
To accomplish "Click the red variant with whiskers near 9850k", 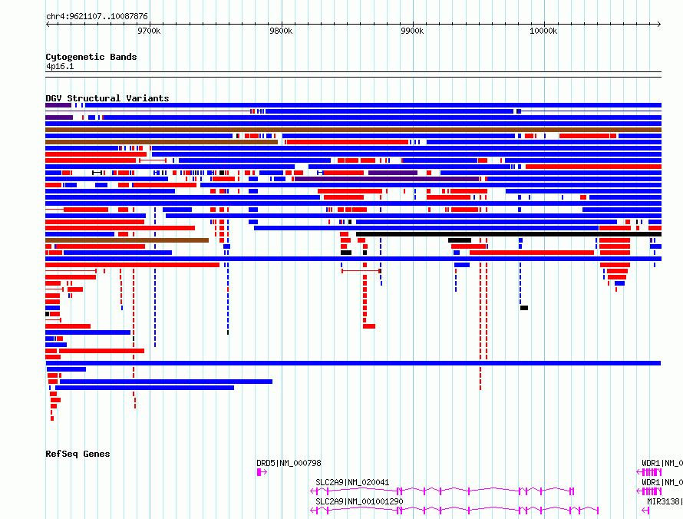I will tap(361, 271).
